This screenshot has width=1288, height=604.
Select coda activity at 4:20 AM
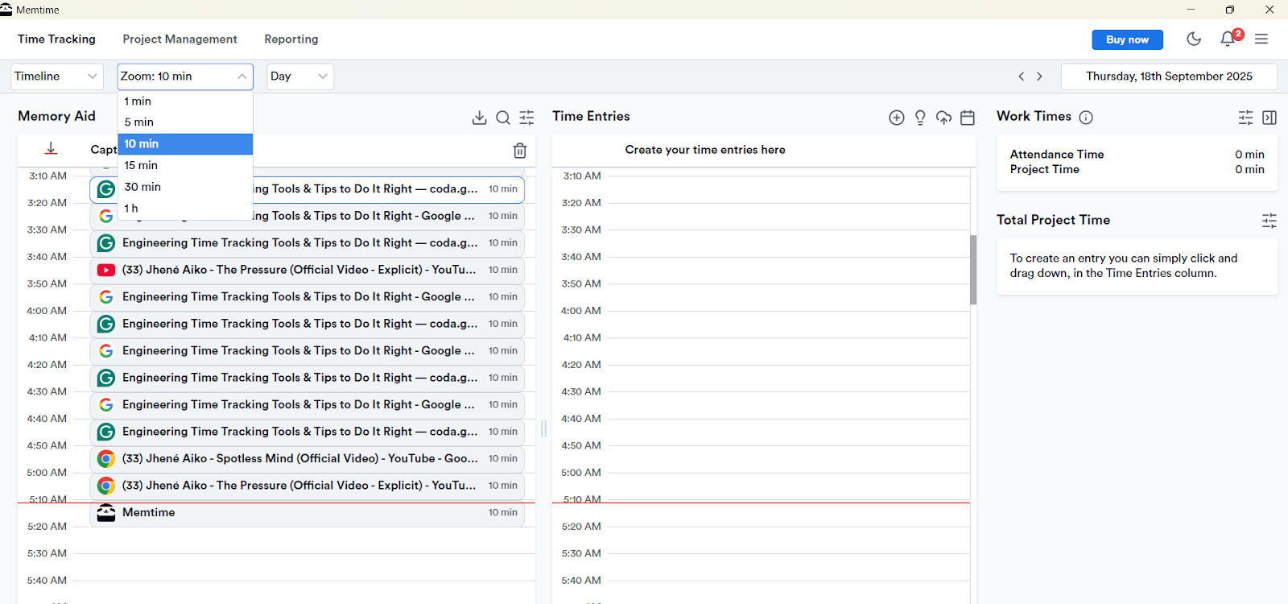tap(307, 378)
